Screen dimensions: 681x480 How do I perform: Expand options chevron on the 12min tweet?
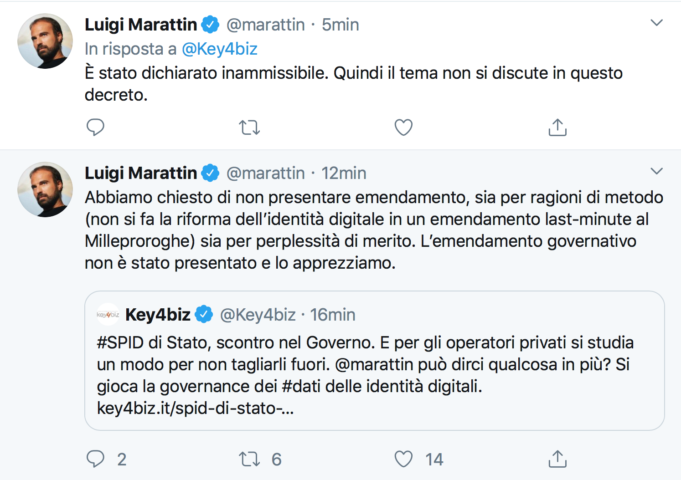656,171
